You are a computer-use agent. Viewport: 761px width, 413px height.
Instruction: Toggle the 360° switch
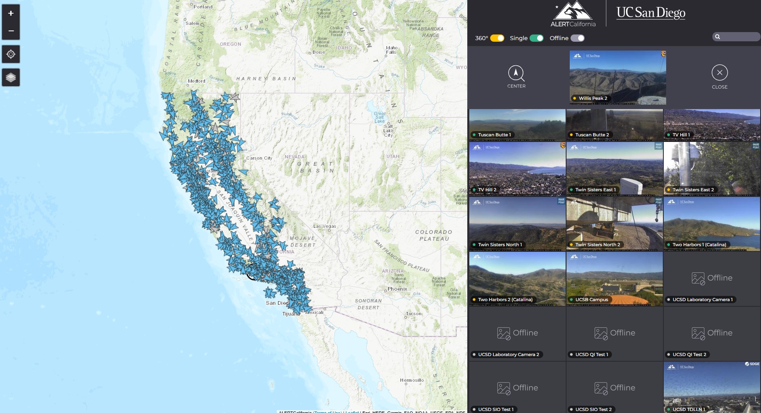pyautogui.click(x=497, y=38)
